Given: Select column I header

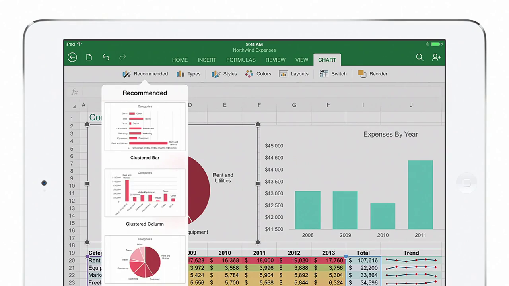Looking at the screenshot, I should [x=363, y=105].
